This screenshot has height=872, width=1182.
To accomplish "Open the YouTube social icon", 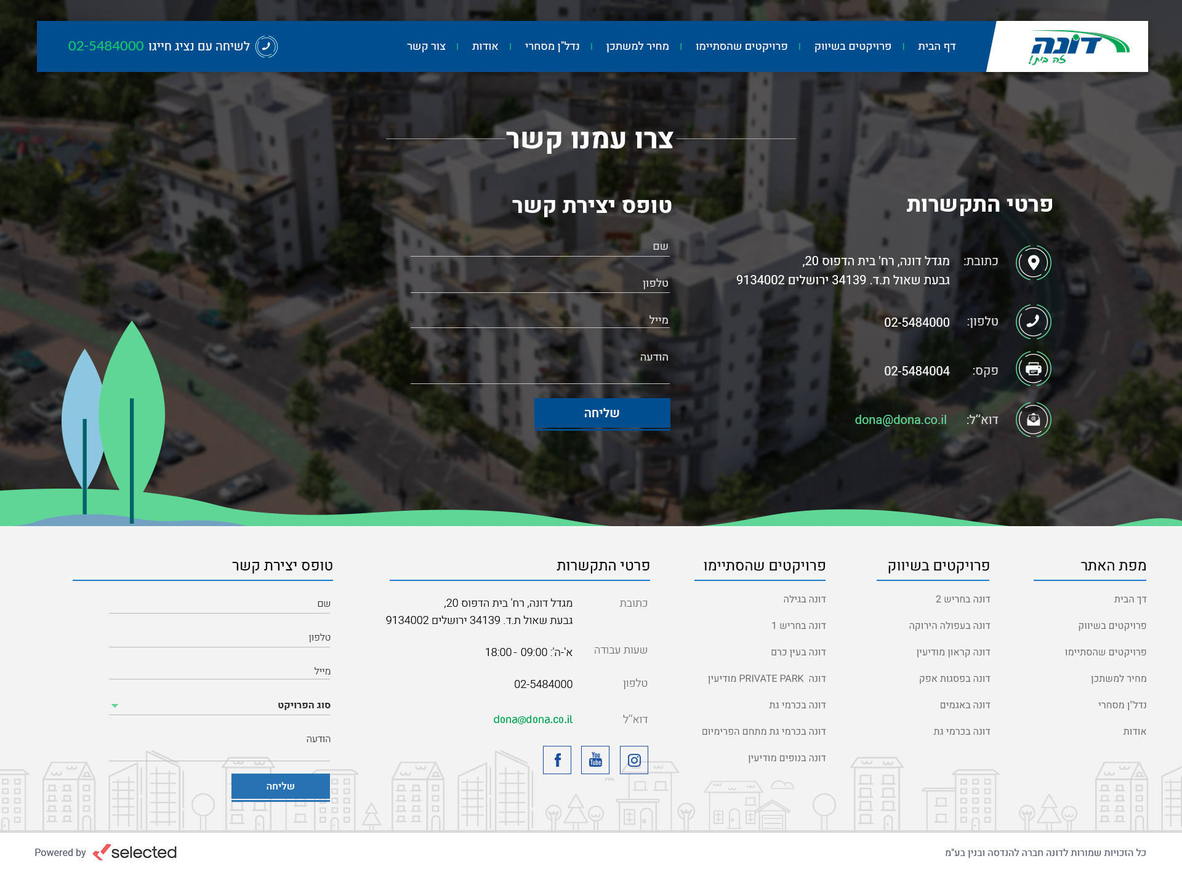I will (x=595, y=760).
